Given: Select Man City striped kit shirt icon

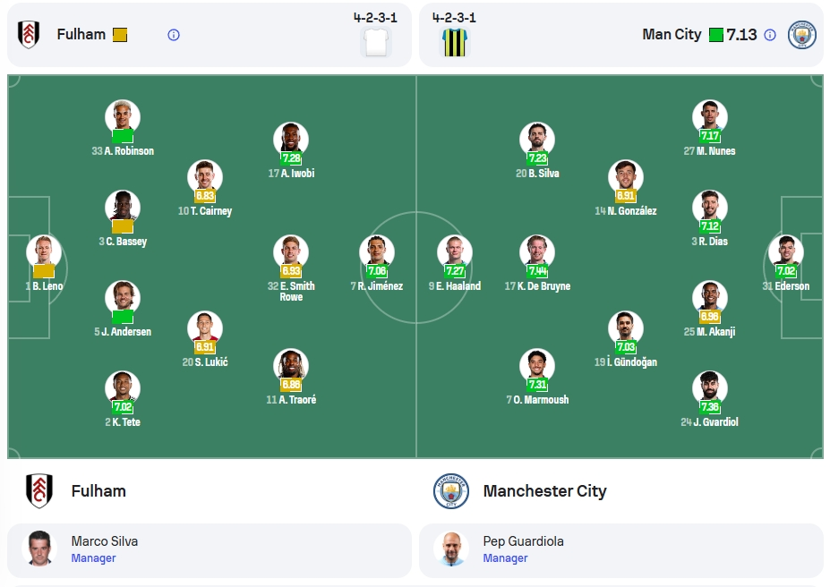Looking at the screenshot, I should click(x=455, y=42).
